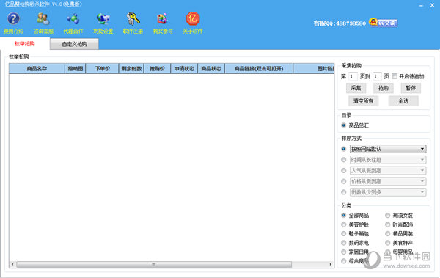The image size is (440, 278).
Task: Select the 商品总汇 radio button
Action: [x=343, y=125]
